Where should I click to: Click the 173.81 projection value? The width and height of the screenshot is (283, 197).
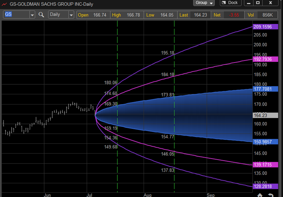tap(167, 95)
